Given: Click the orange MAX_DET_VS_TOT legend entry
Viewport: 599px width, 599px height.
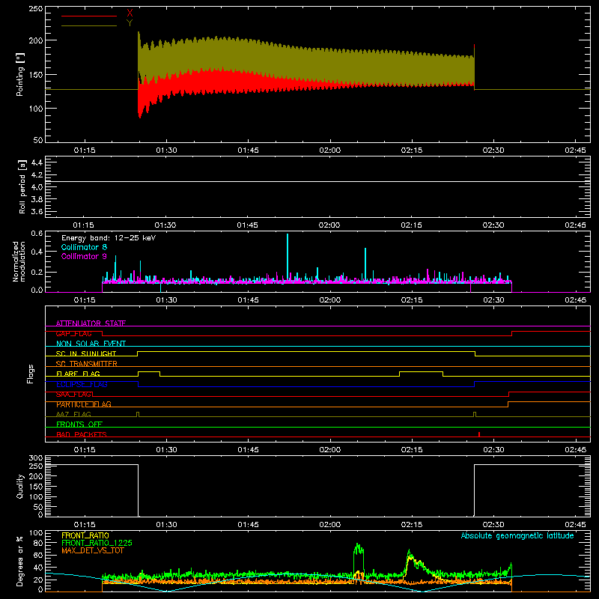Looking at the screenshot, I should click(x=93, y=550).
